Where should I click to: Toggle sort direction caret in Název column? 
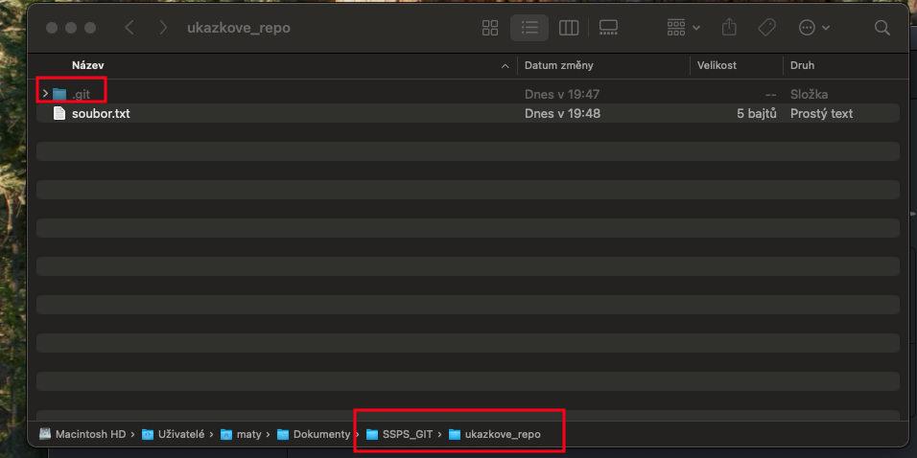coord(506,67)
